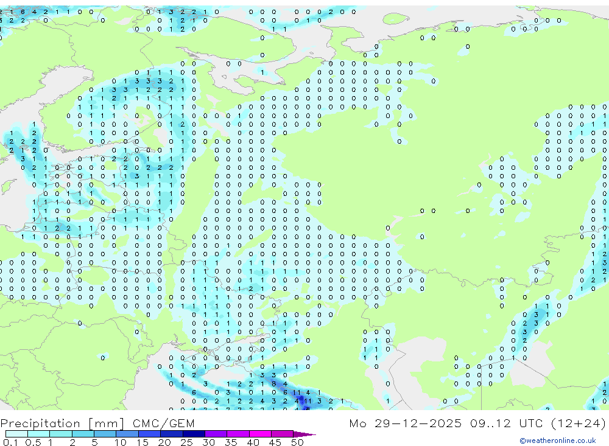Choose the 40–45 mm bright magenta swatch
The height and width of the screenshot is (446, 609).
click(x=260, y=434)
